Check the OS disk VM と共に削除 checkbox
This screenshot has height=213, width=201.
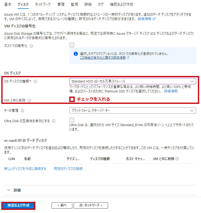(x=72, y=99)
